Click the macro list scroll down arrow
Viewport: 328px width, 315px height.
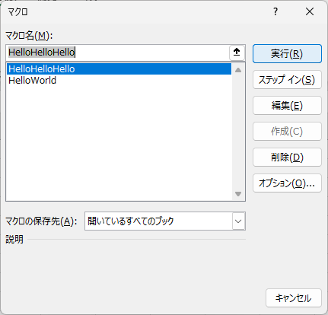238,194
